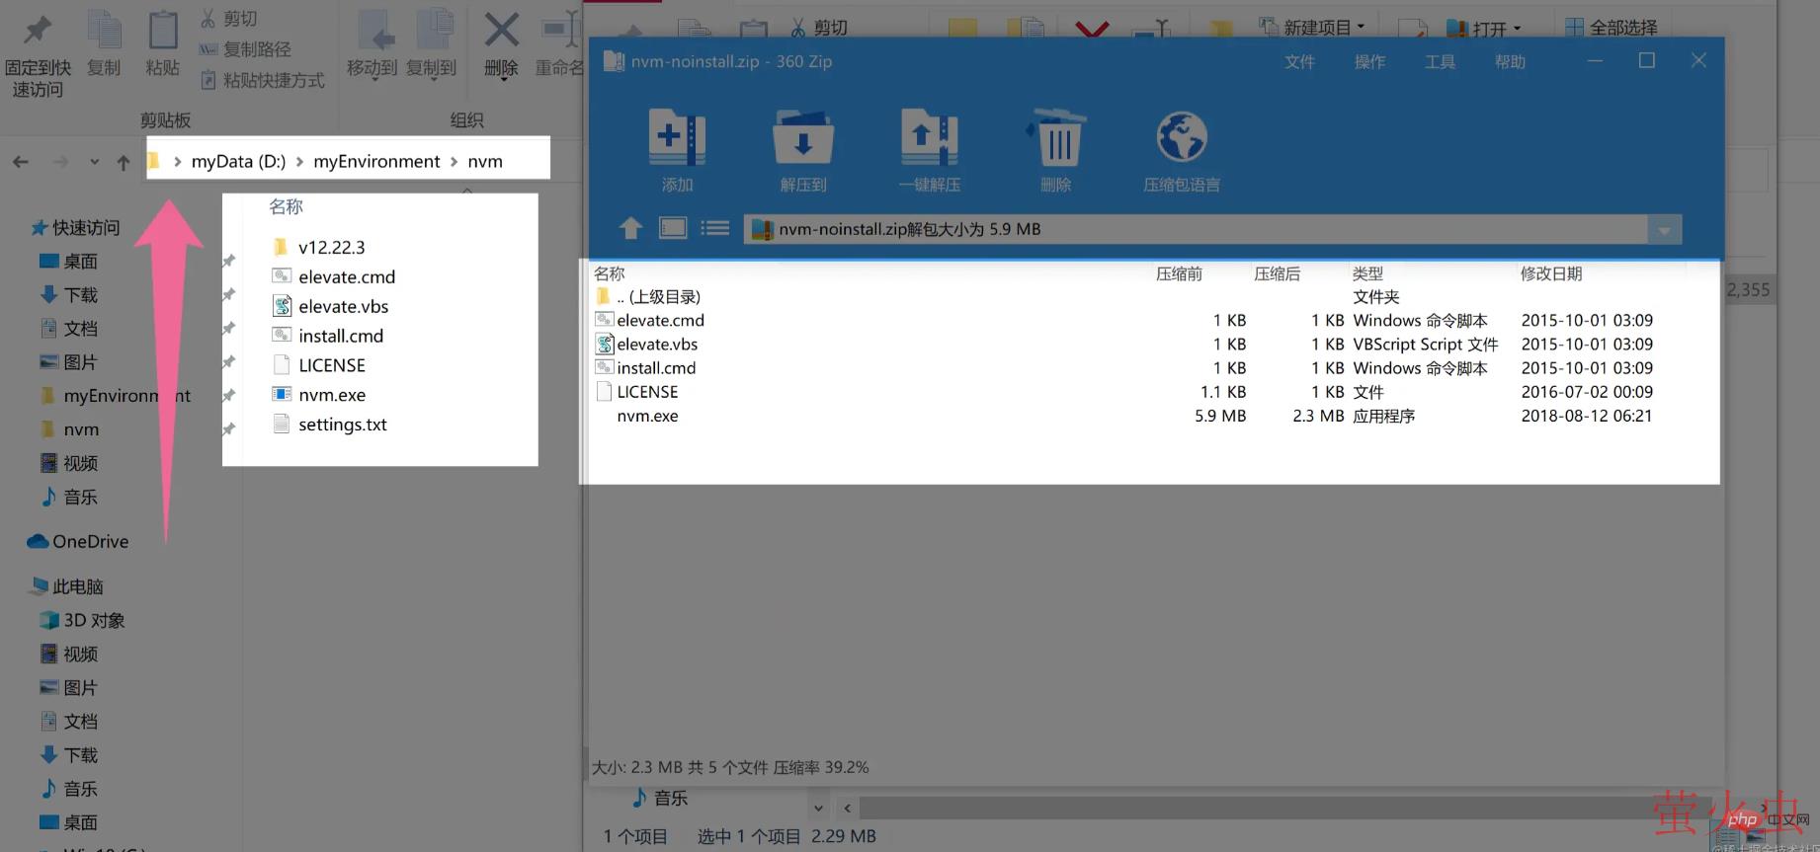Open the v12.22.3 folder

pyautogui.click(x=331, y=248)
